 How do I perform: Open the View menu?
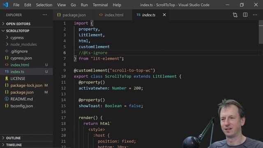click(61, 5)
